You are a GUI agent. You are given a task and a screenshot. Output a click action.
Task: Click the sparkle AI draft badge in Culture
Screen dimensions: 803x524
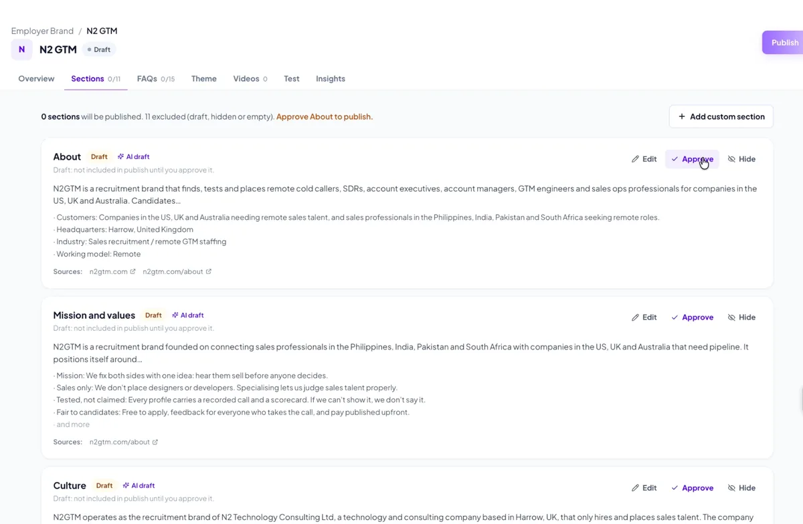pos(139,486)
